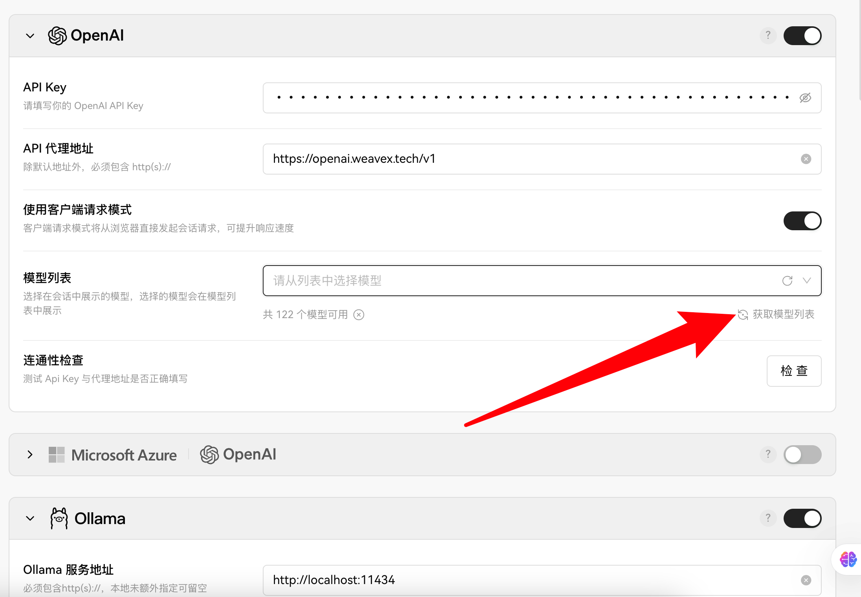Clear the Ollama service address
The height and width of the screenshot is (597, 861).
coord(806,580)
